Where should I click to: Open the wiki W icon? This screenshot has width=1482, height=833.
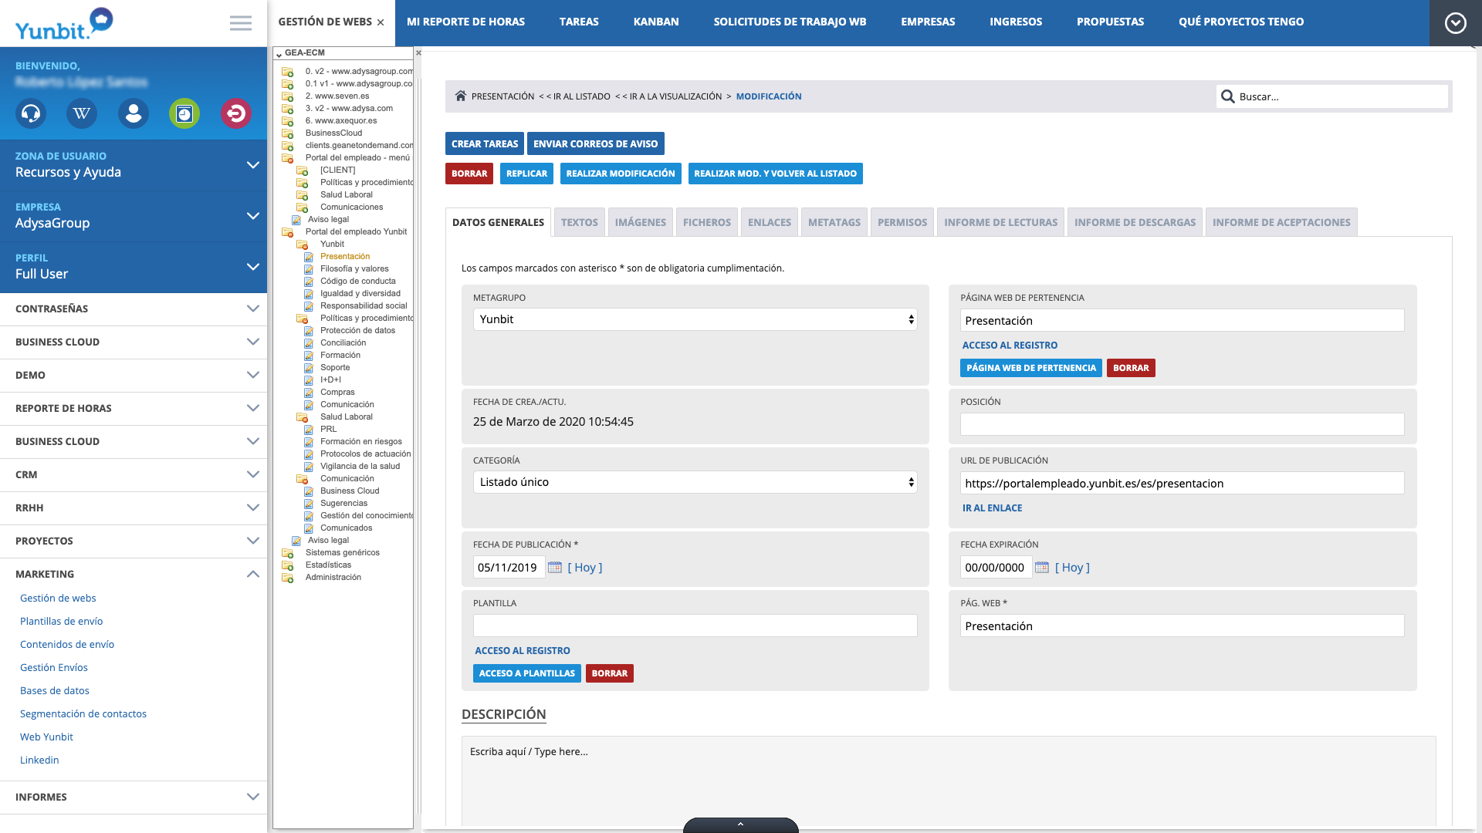[82, 114]
